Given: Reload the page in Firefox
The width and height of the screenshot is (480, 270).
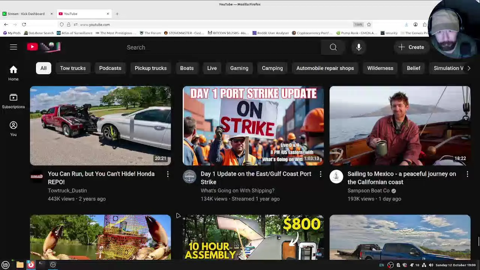Looking at the screenshot, I should click(x=24, y=24).
